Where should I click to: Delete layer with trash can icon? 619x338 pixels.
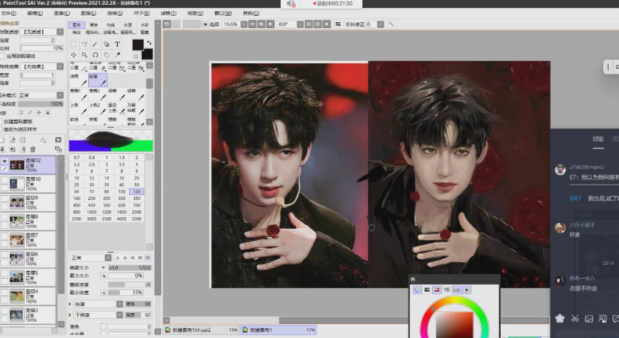33,149
